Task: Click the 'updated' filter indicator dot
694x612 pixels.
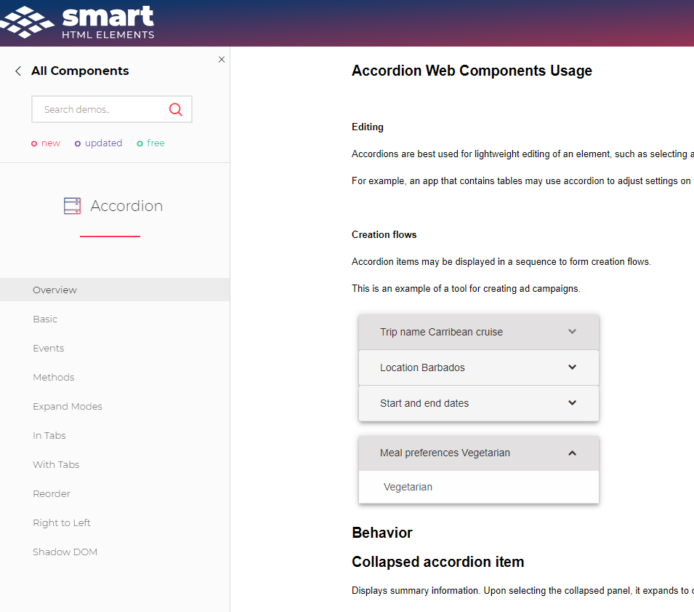Action: pos(79,143)
